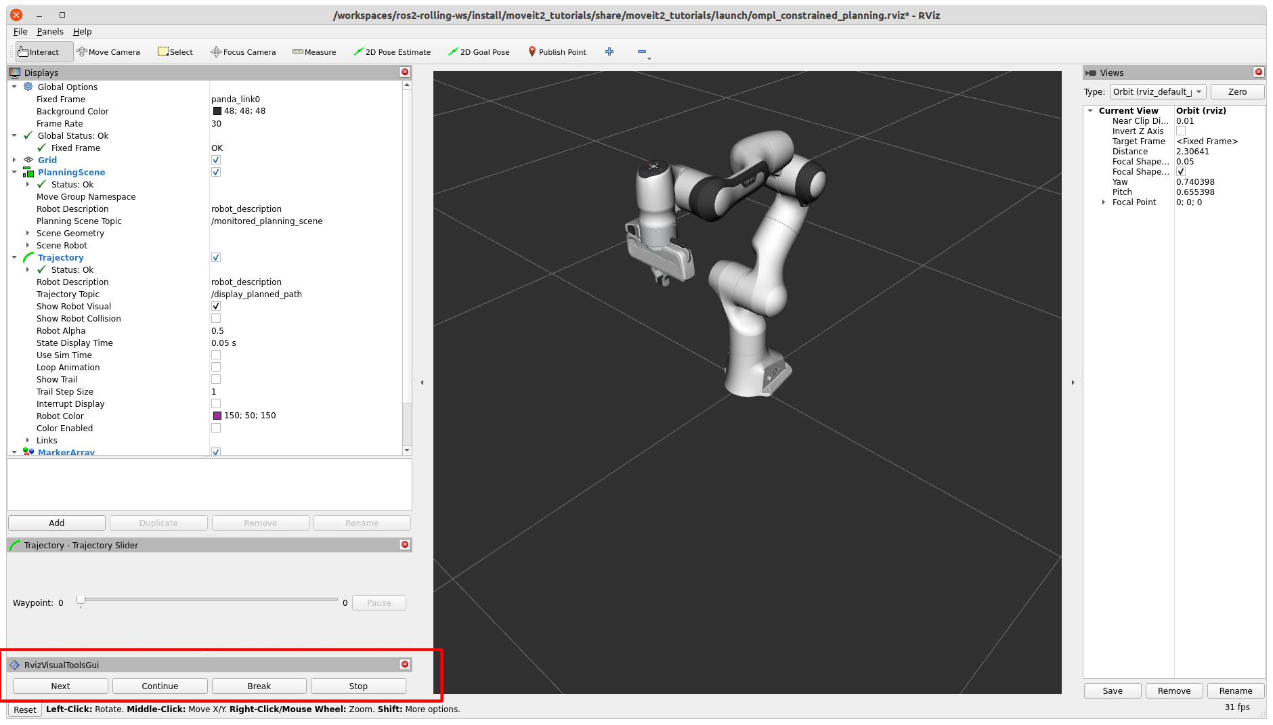This screenshot has width=1273, height=725.
Task: Enable the Loop Animation checkbox
Action: (x=216, y=368)
